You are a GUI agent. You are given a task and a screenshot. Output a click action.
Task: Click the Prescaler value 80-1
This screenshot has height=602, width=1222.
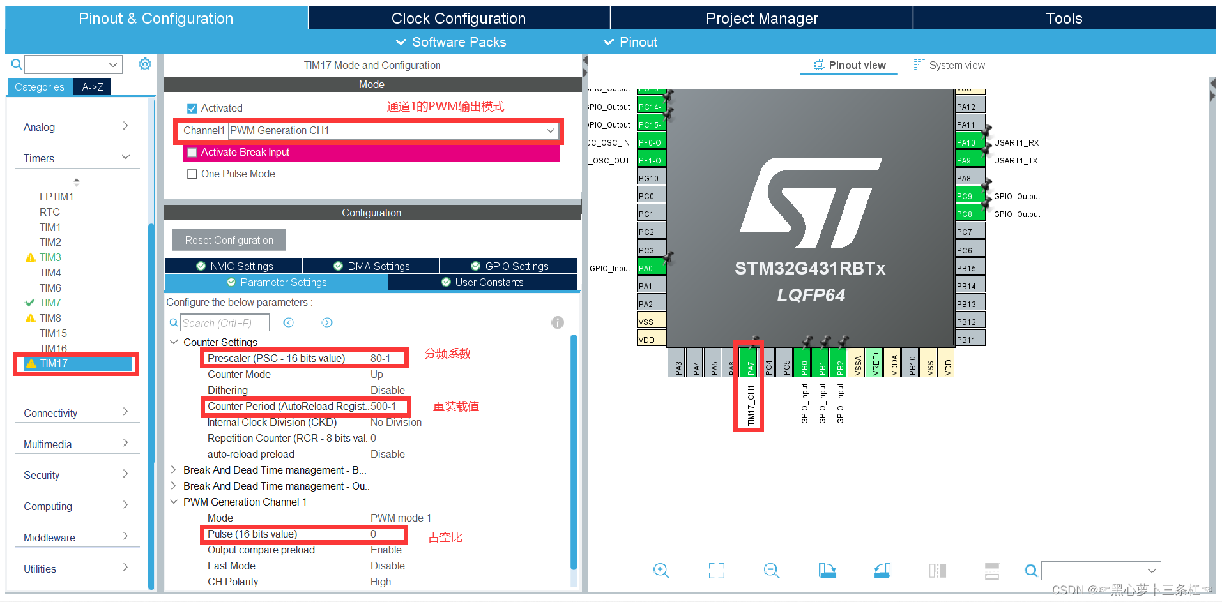pos(381,358)
